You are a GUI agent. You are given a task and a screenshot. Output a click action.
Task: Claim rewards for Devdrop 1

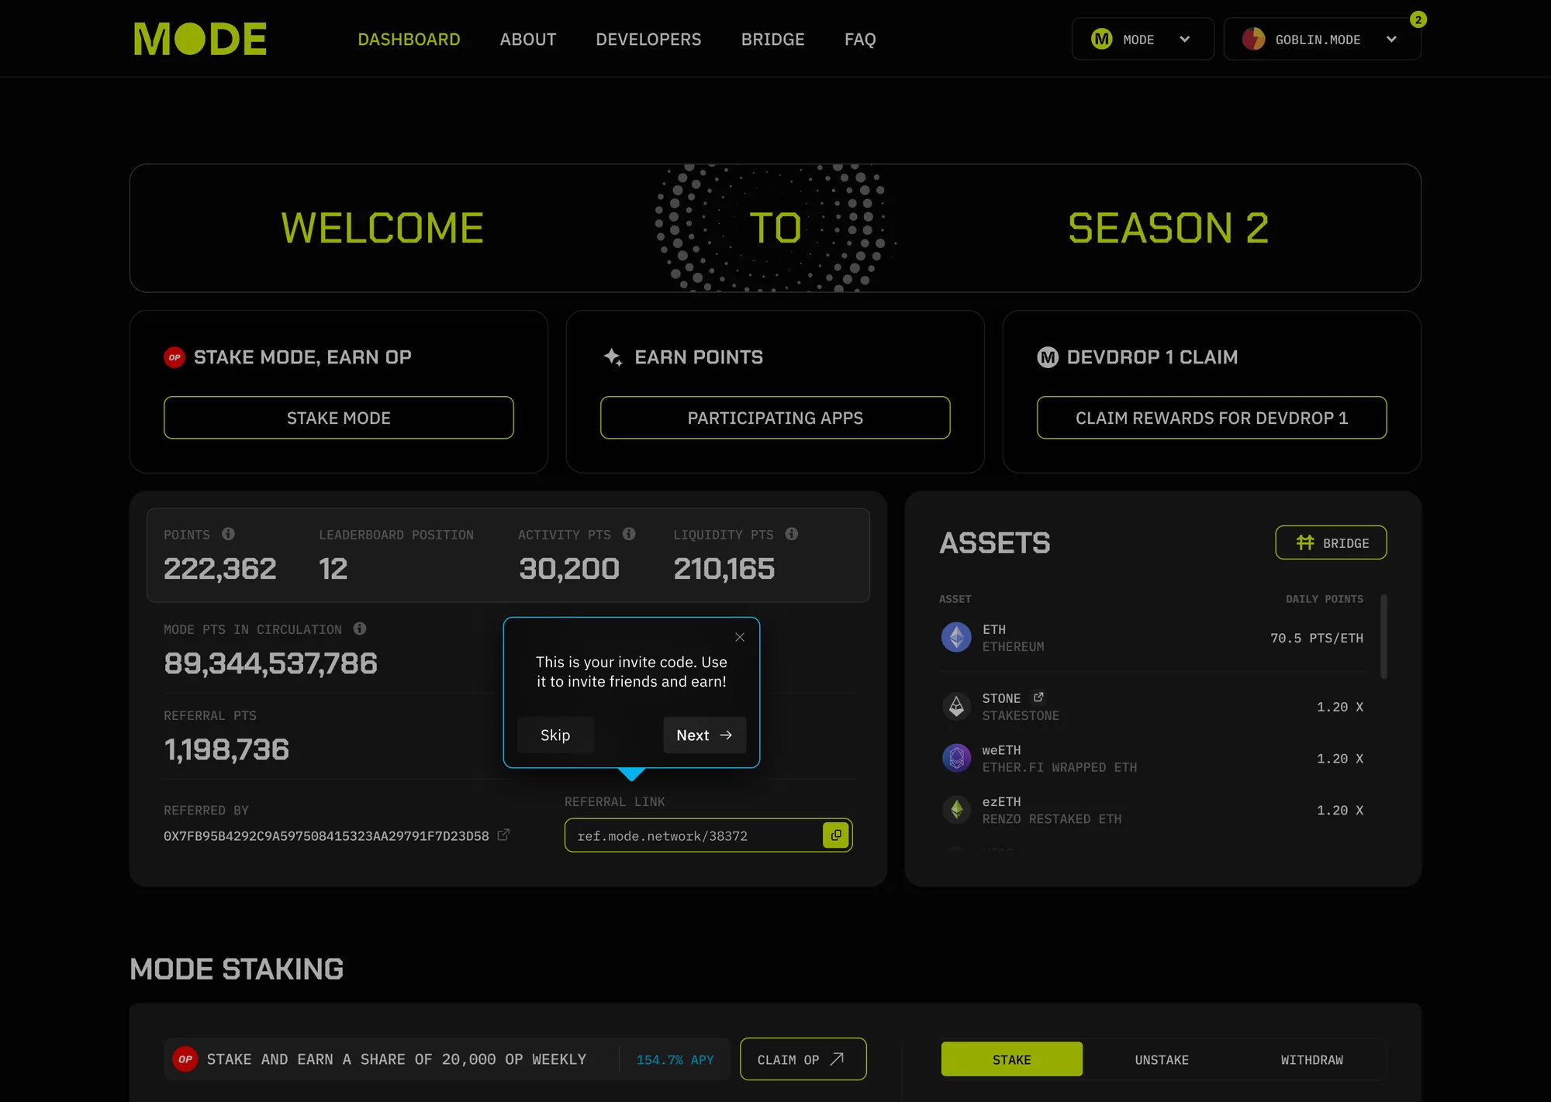coord(1211,418)
